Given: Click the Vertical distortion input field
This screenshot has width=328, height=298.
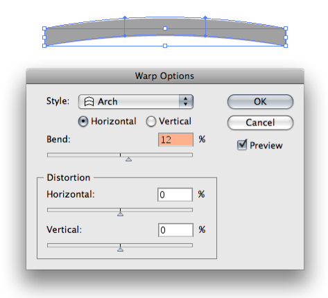Looking at the screenshot, I should point(175,230).
